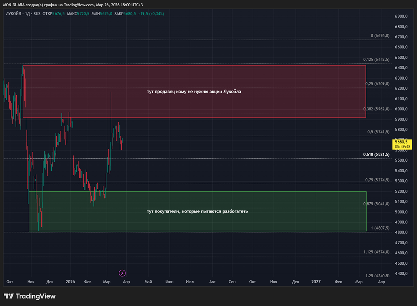Click the 4400,0 price scale value
Image resolution: width=417 pixels, height=306 pixels.
(401, 273)
